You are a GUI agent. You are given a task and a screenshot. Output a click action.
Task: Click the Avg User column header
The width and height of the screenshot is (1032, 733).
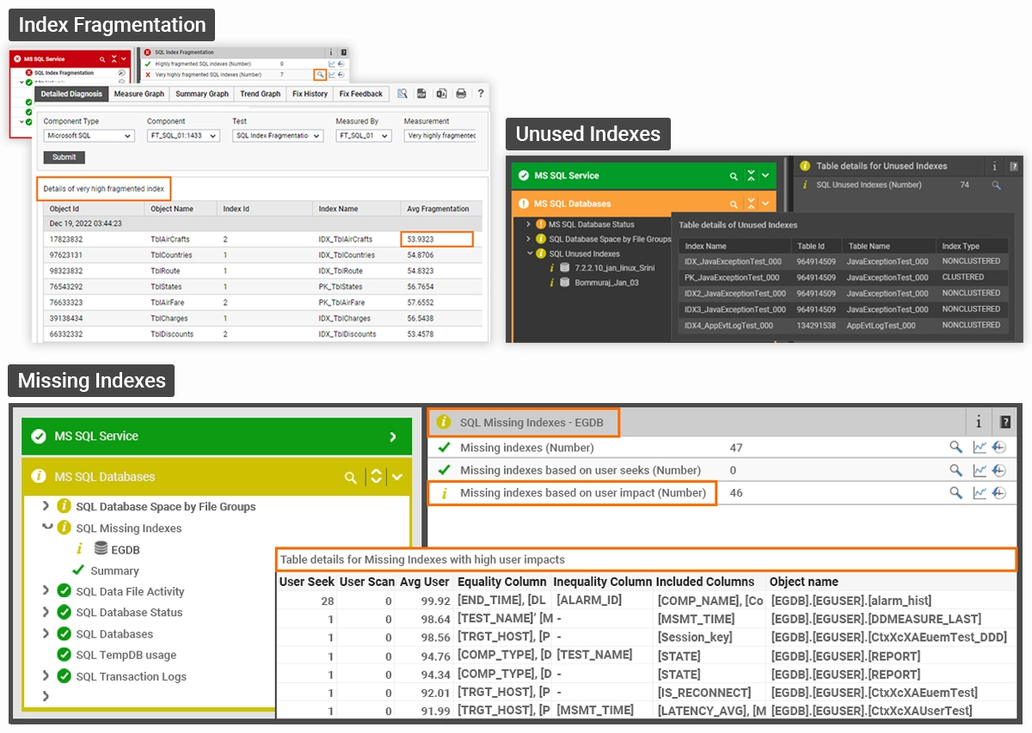click(425, 582)
